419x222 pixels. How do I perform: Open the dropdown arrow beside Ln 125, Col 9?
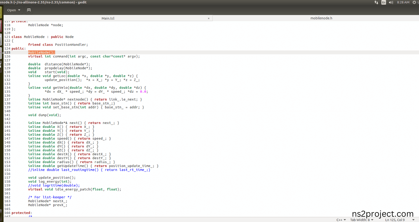click(x=413, y=220)
